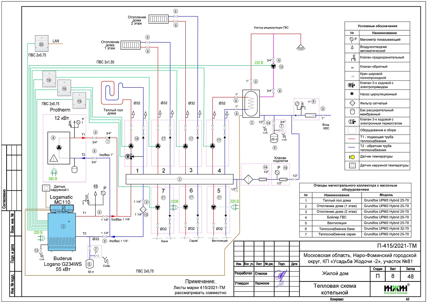Viewport: 427px width, 302px height.
Task: Click the red T1 line sample in legend
Action: [x=353, y=140]
